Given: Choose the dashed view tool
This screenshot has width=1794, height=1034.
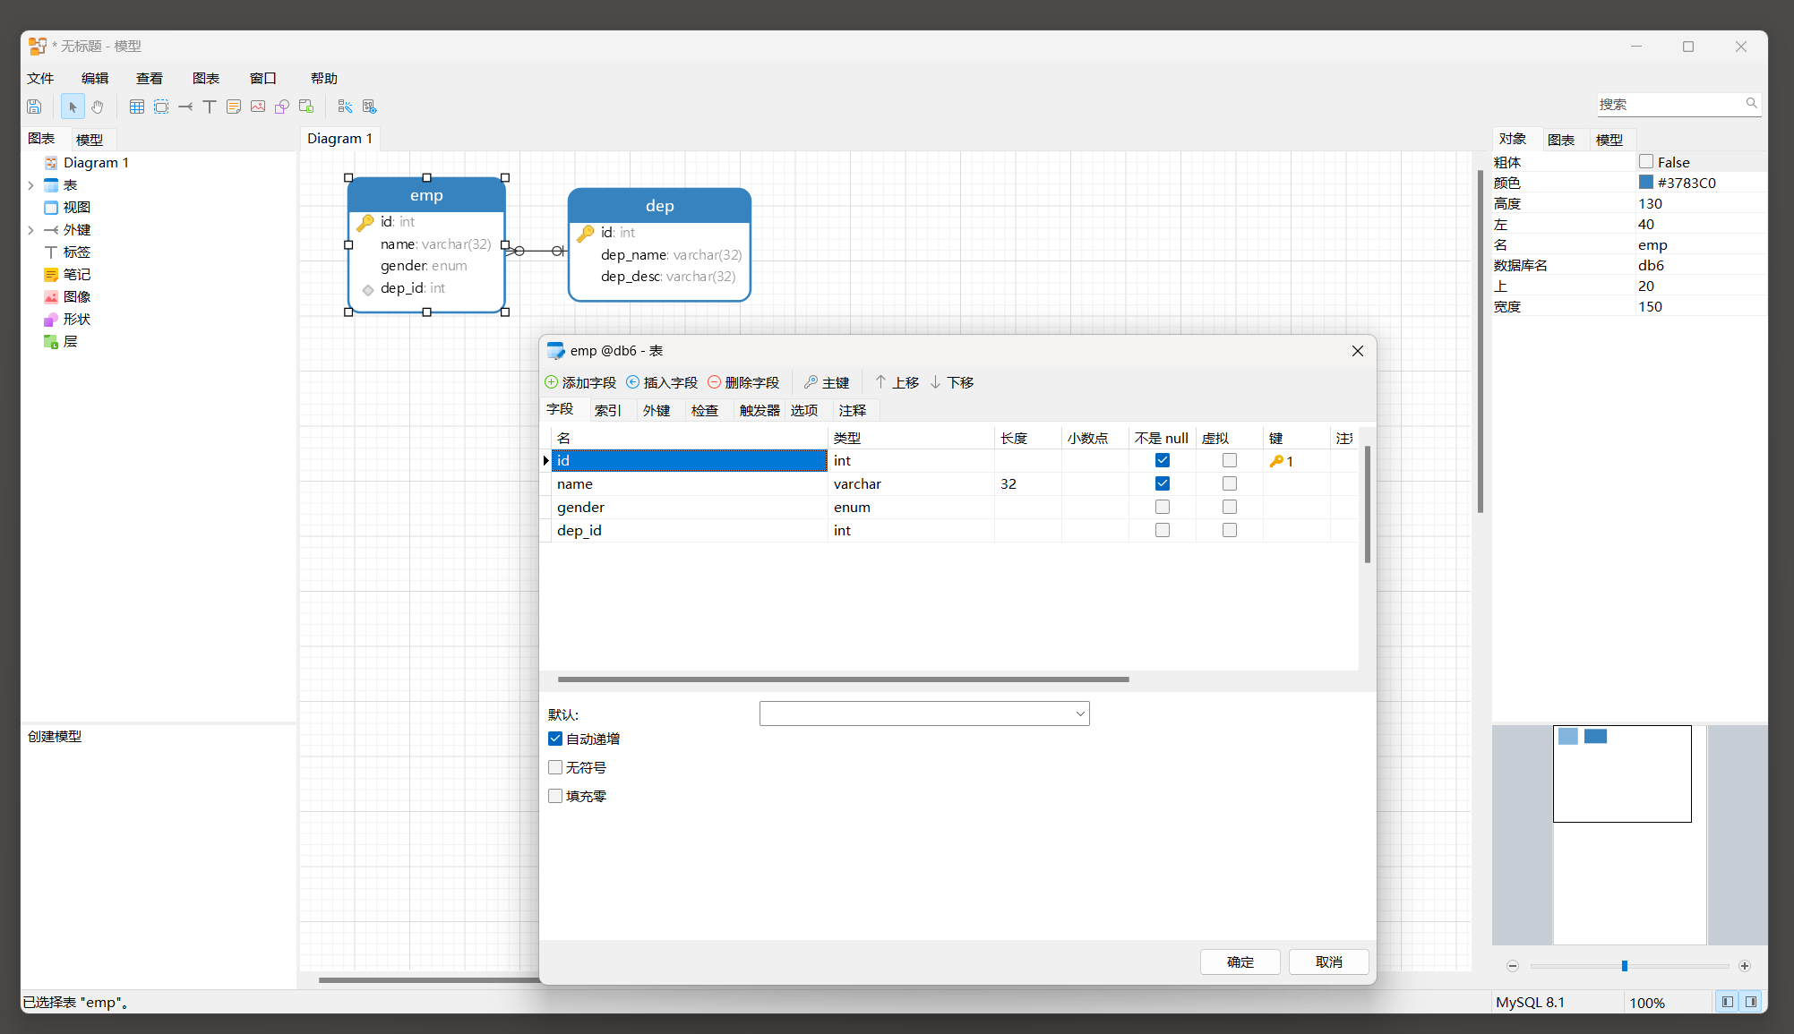Looking at the screenshot, I should [x=161, y=107].
